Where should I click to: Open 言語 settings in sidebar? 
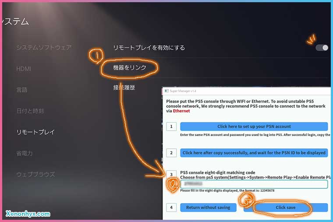click(21, 90)
